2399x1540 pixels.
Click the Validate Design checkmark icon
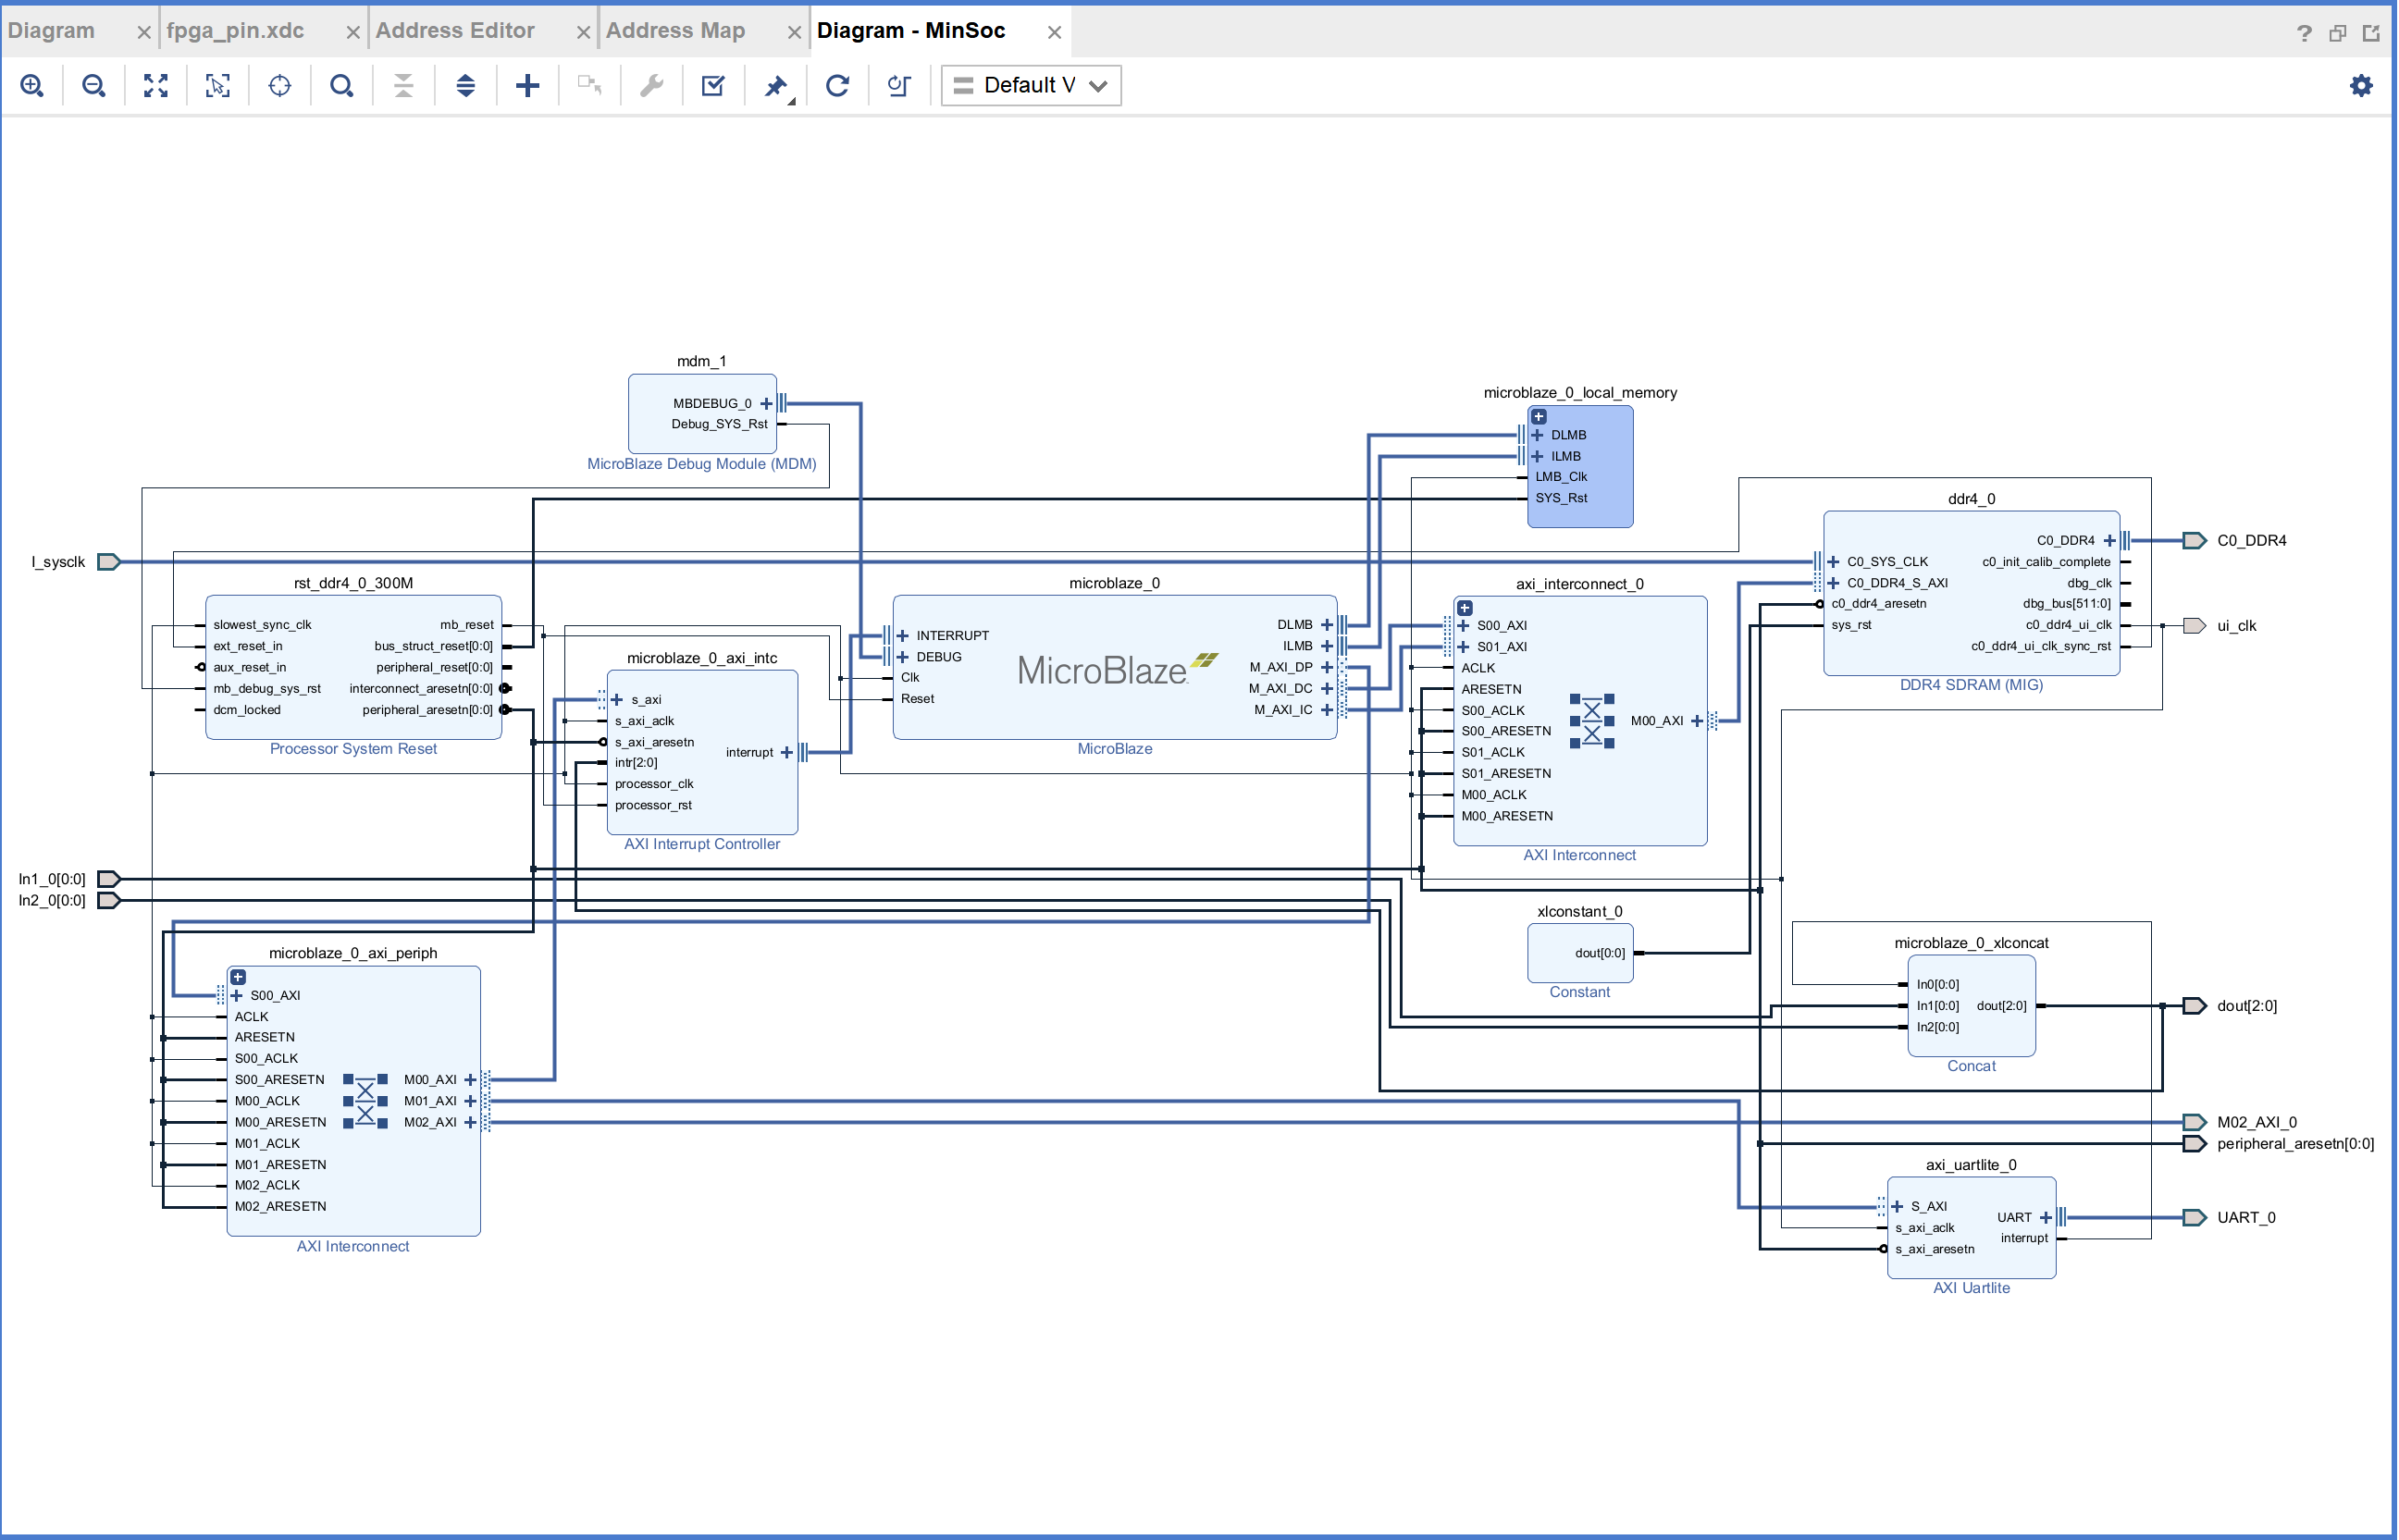pos(714,86)
